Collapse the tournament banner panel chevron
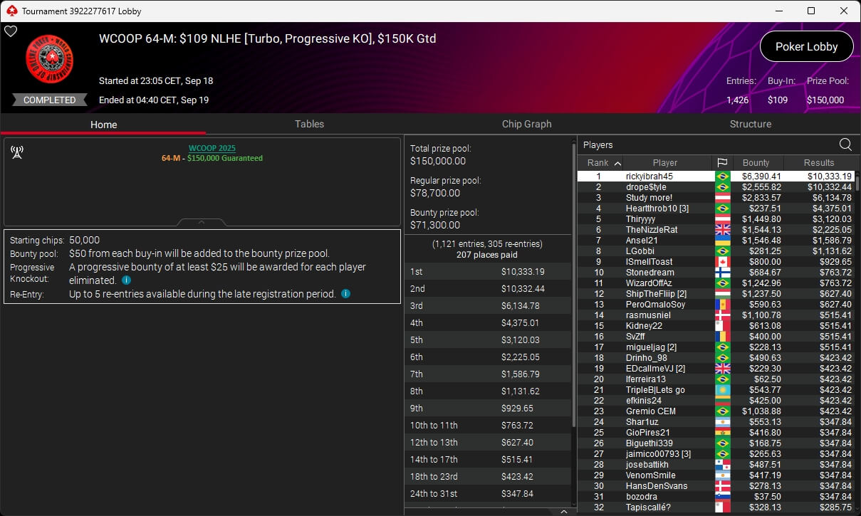 [x=202, y=223]
